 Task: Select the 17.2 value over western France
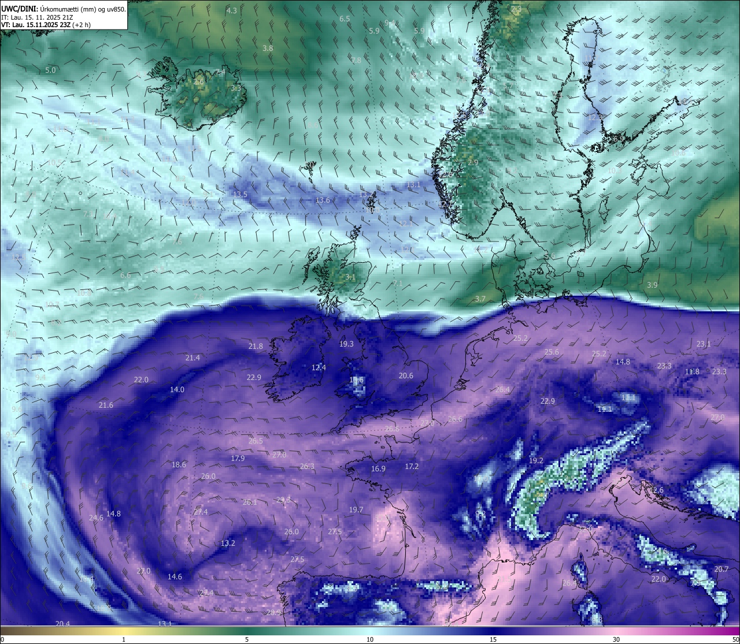click(x=412, y=466)
